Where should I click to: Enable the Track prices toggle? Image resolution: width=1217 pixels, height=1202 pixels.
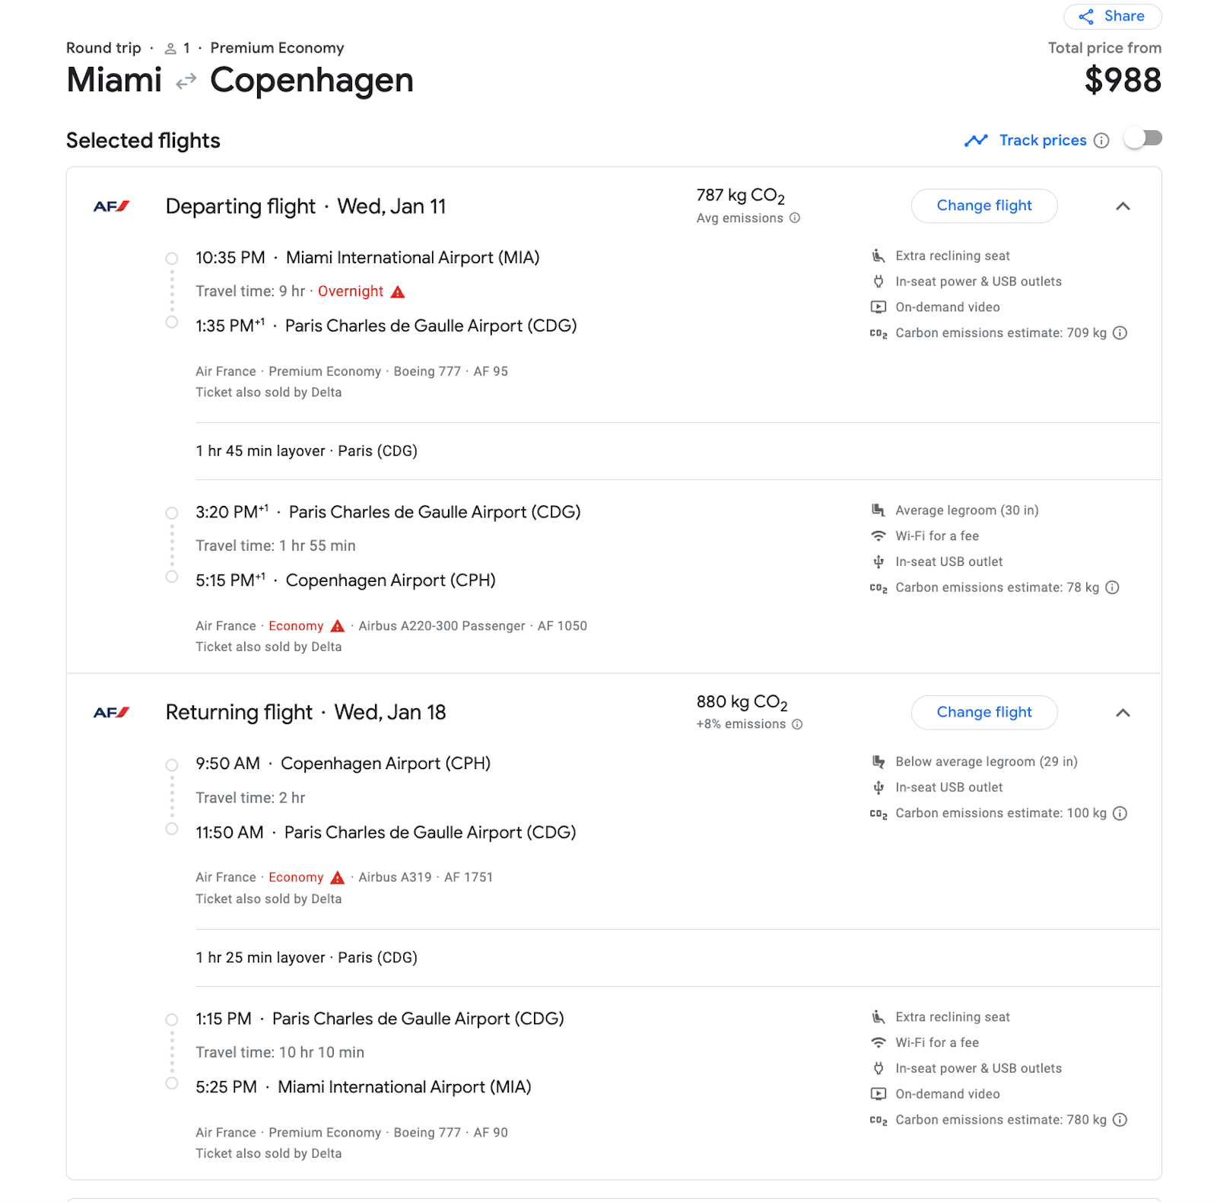(1143, 139)
